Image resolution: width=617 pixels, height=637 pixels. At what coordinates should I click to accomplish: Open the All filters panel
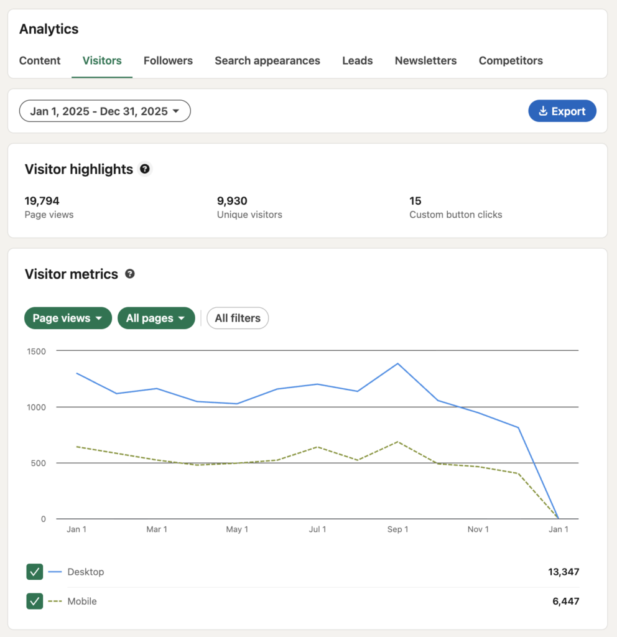[x=238, y=318]
